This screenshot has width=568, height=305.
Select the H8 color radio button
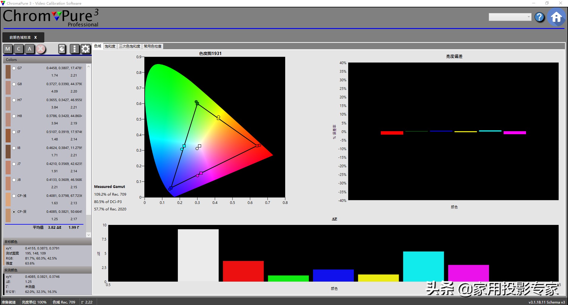point(14,116)
